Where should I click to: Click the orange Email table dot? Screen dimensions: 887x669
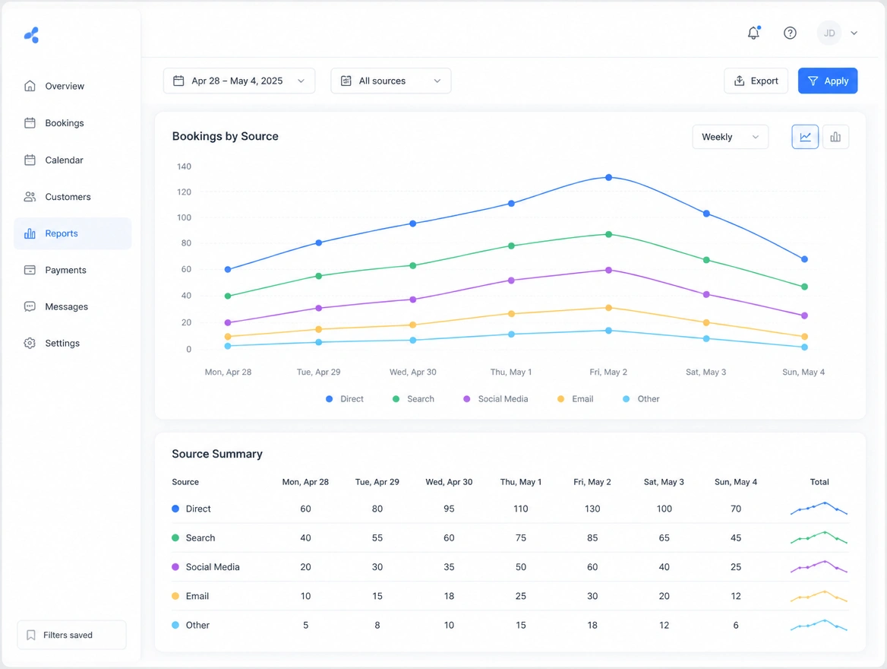[175, 596]
